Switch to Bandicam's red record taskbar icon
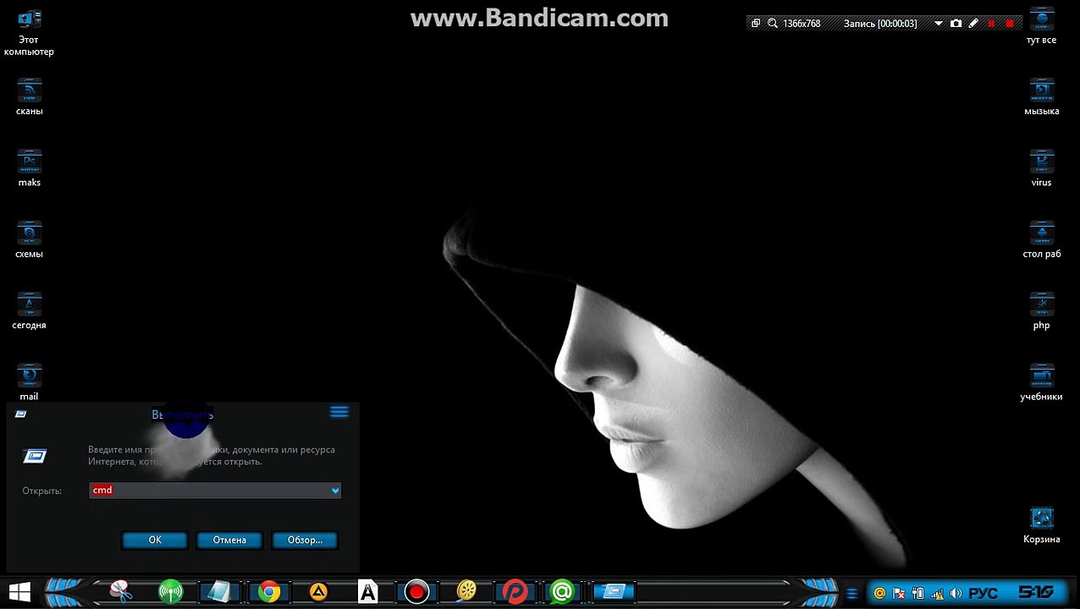Viewport: 1080px width, 609px height. tap(416, 592)
